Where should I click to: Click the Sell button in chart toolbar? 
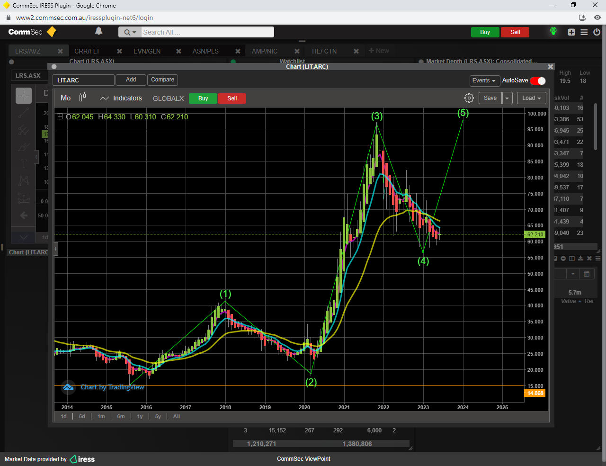point(232,99)
